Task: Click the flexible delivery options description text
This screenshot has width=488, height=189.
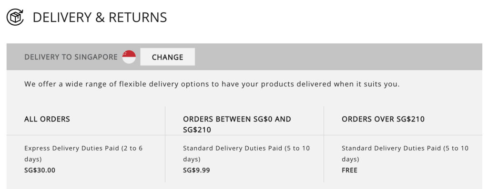Action: tap(212, 84)
